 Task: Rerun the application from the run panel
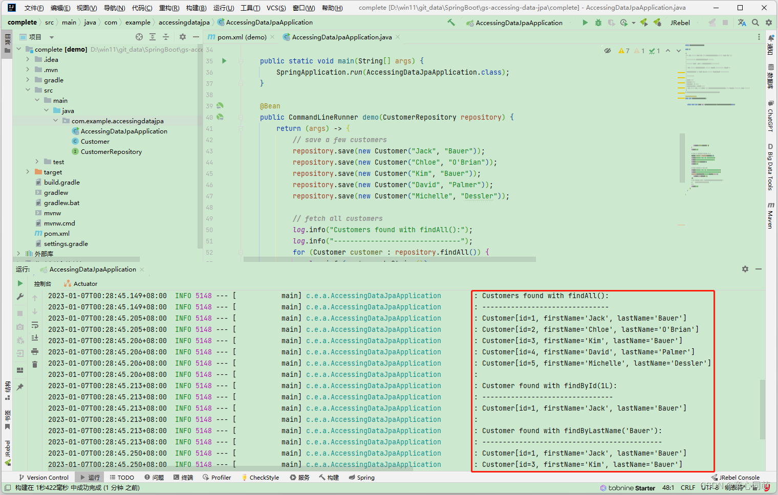pyautogui.click(x=19, y=283)
